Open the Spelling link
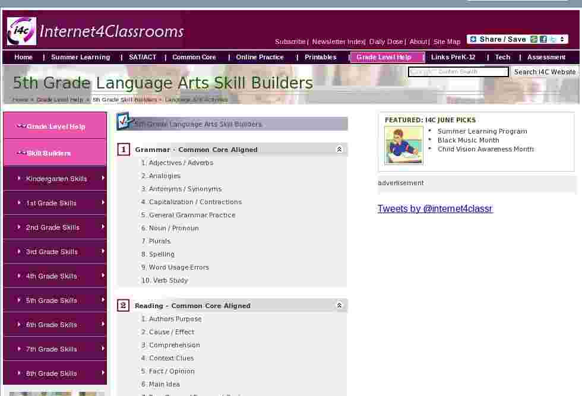The image size is (582, 396). 162,254
